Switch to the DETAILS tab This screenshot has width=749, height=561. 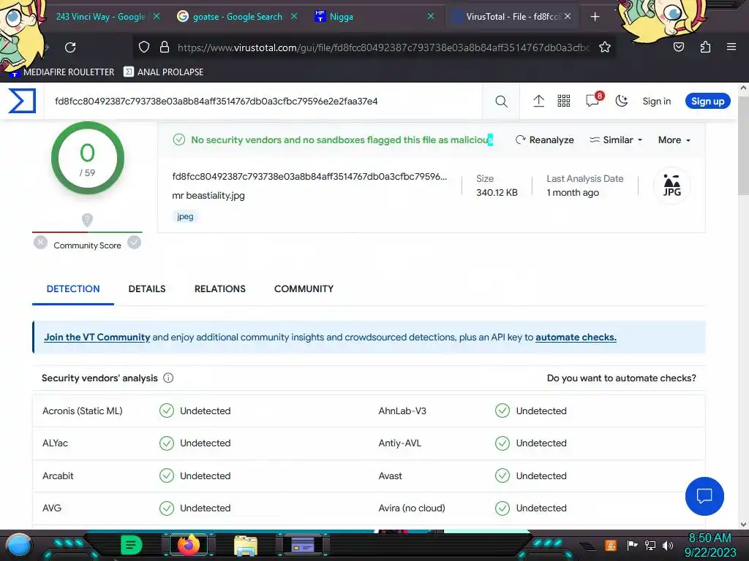pyautogui.click(x=146, y=289)
